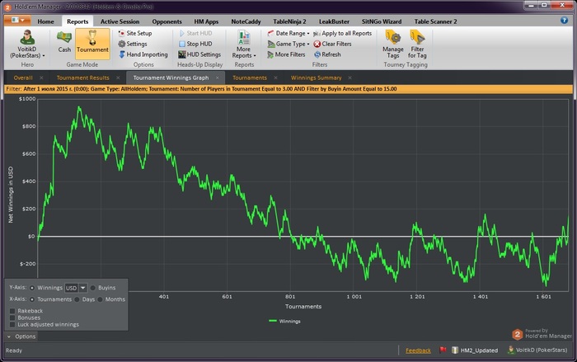Open Filter for Tag
Screen dimensions: 577x362
tap(417, 45)
